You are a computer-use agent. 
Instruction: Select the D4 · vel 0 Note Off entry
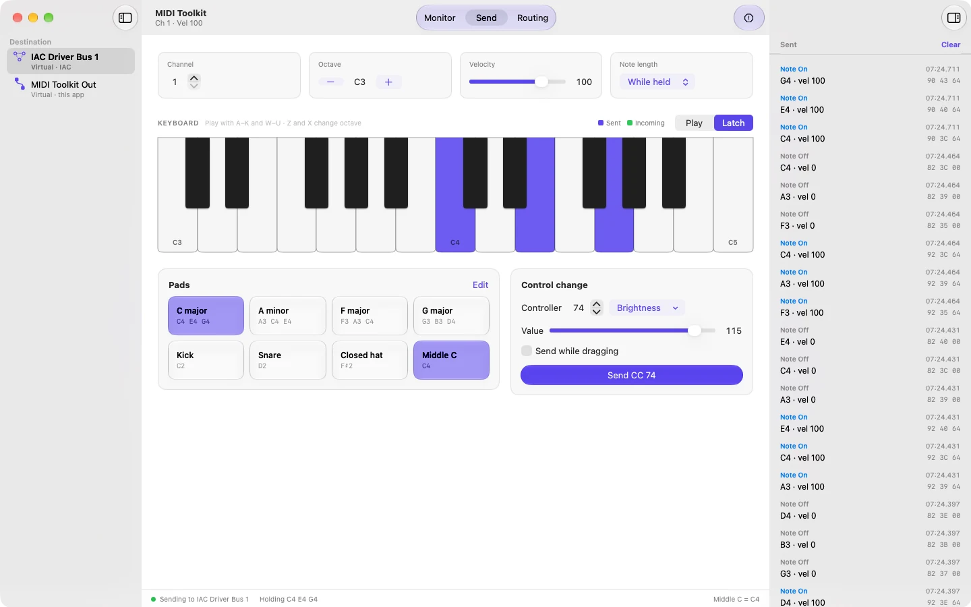[x=870, y=510]
